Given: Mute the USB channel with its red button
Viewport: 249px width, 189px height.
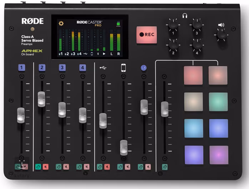Looking at the screenshot, I should 107,167.
